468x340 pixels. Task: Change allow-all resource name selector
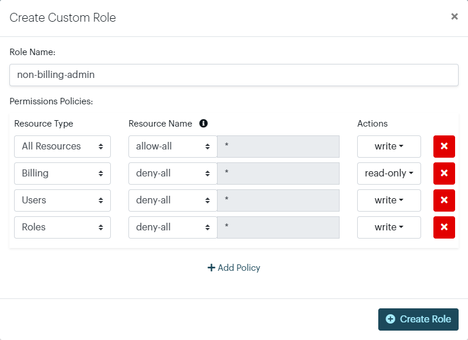tap(172, 147)
